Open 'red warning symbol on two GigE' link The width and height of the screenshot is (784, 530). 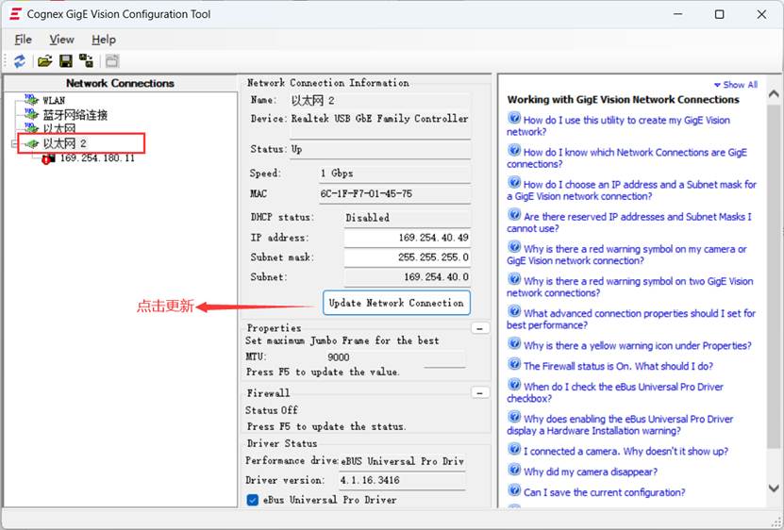[630, 287]
